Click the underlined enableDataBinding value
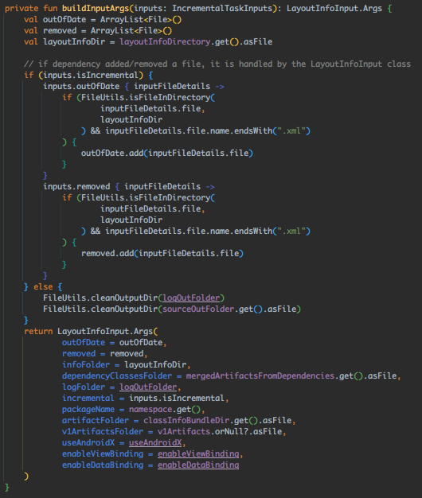 pyautogui.click(x=198, y=465)
